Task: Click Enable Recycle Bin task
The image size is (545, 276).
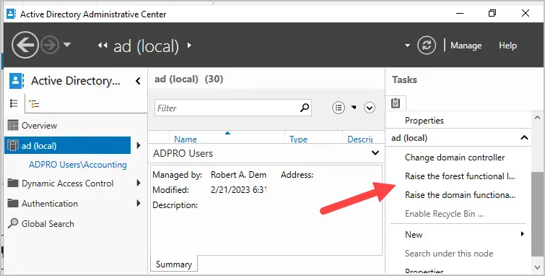Action: pyautogui.click(x=444, y=214)
